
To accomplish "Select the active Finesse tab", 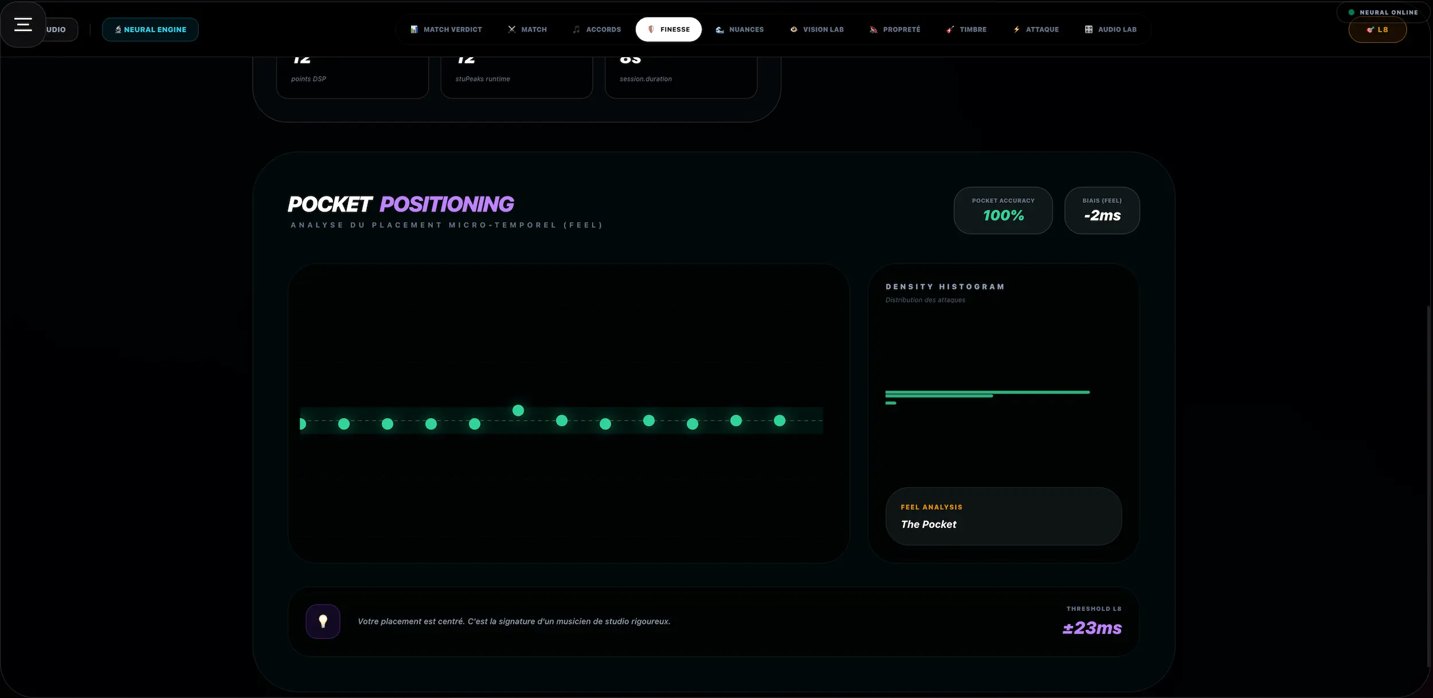I will (668, 29).
